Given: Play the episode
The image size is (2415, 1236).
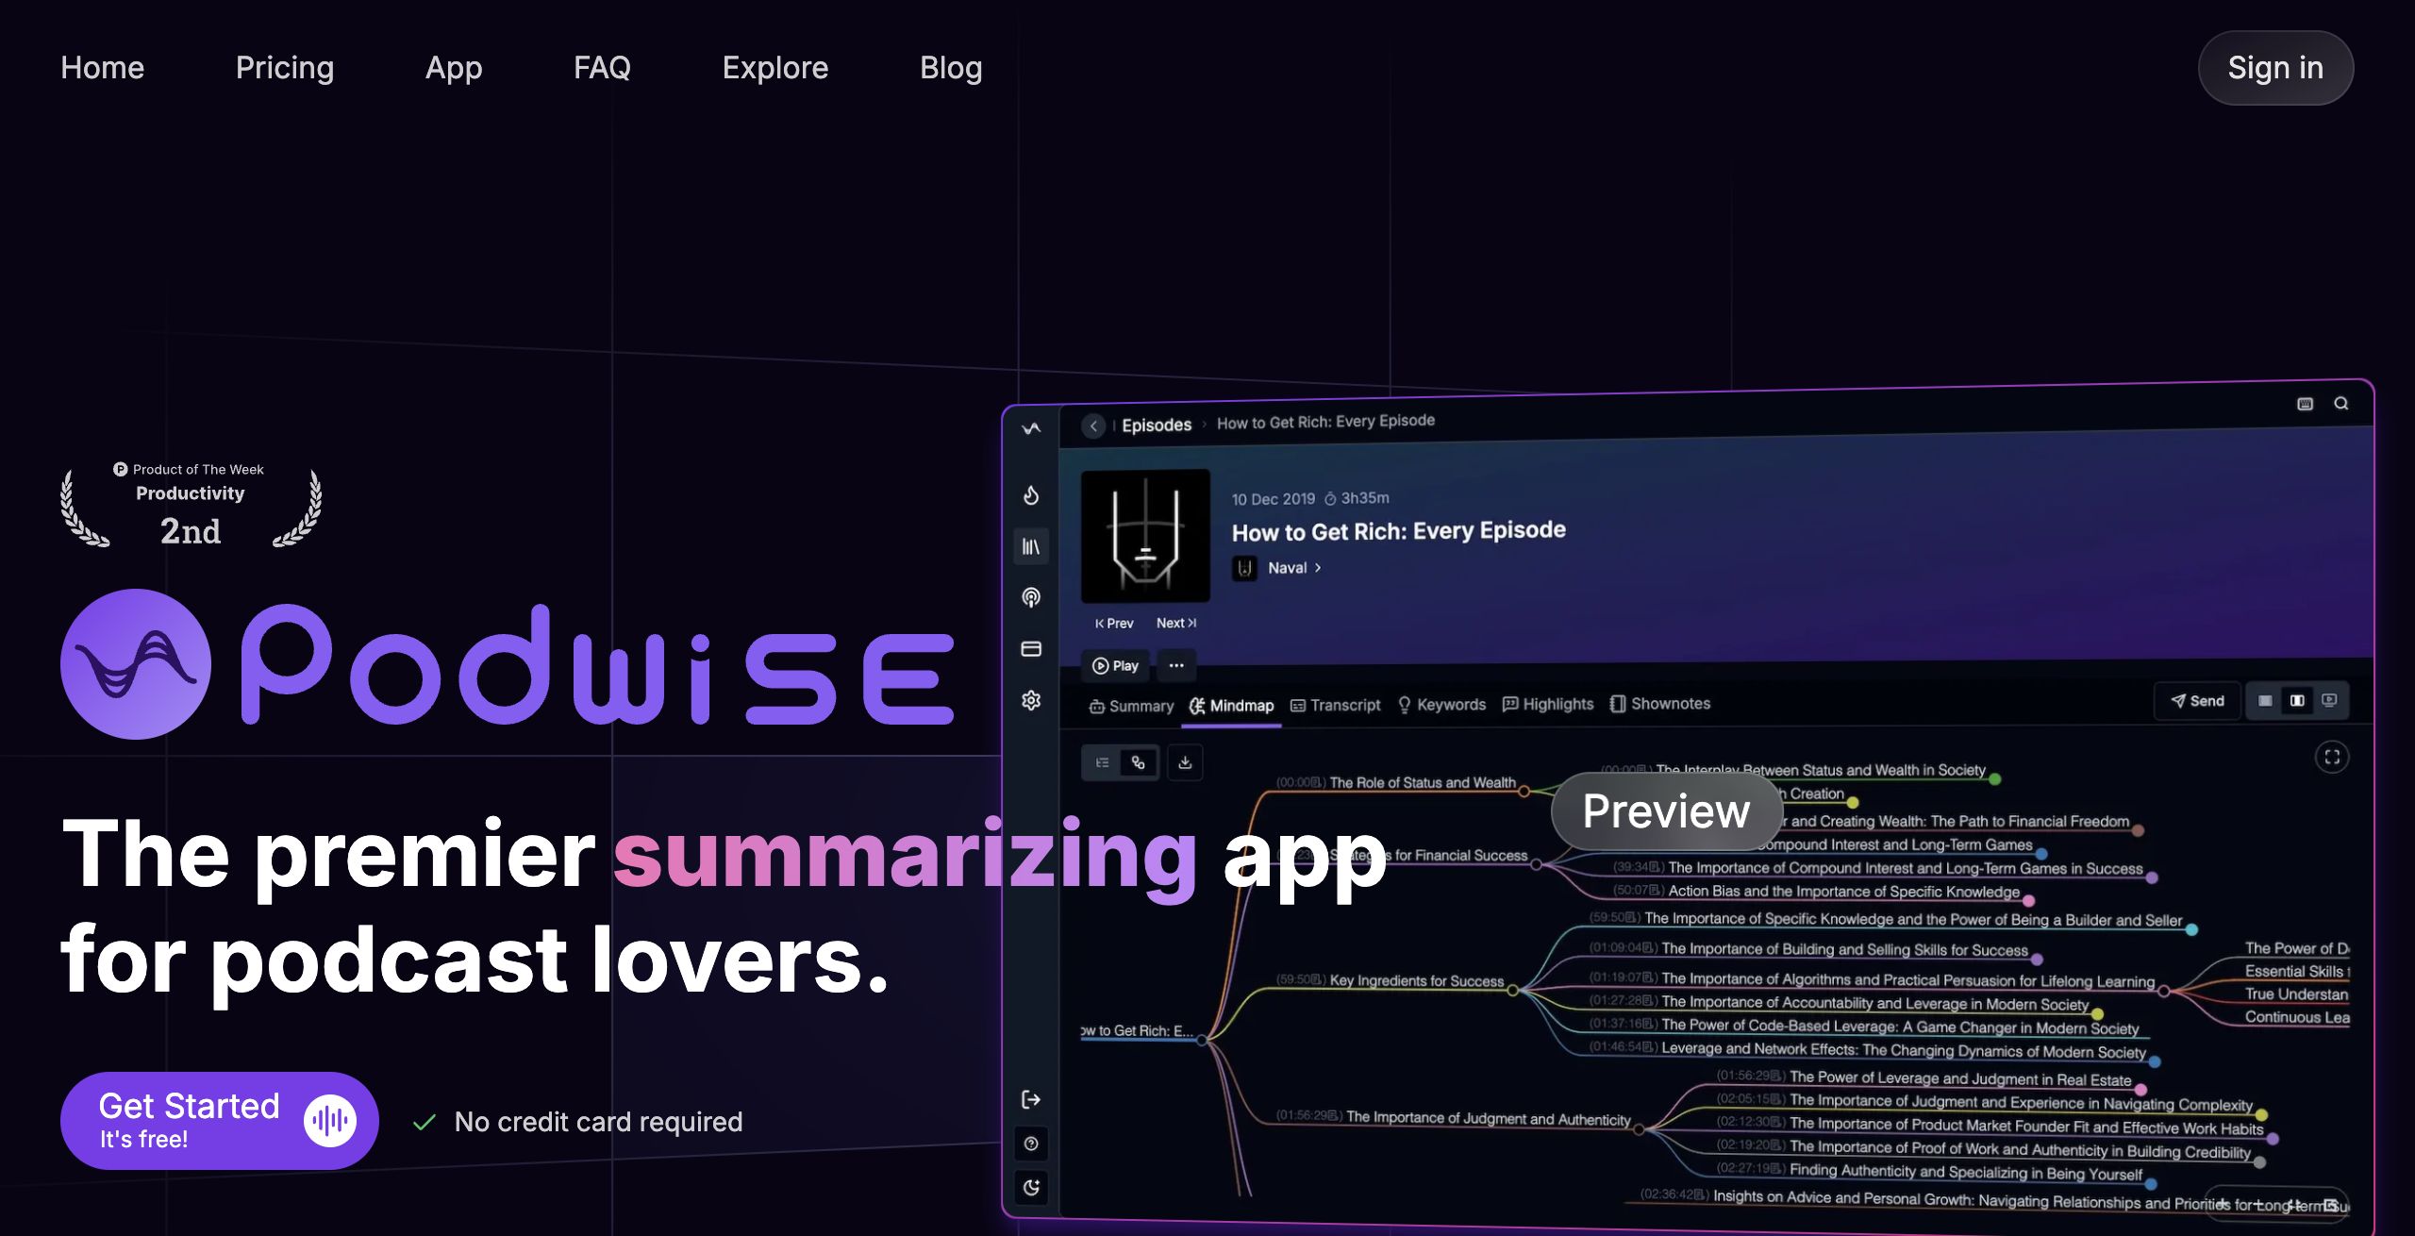Looking at the screenshot, I should point(1115,666).
